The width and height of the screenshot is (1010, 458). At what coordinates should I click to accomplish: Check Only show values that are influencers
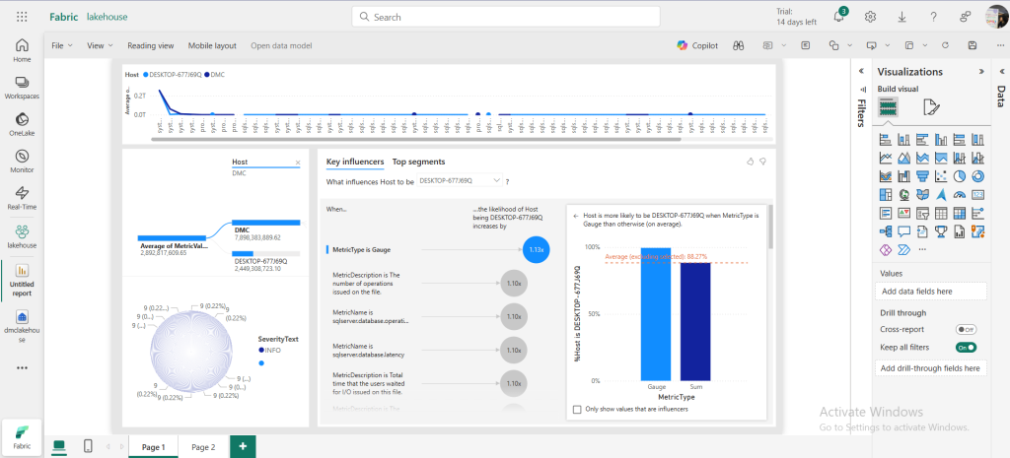point(576,409)
